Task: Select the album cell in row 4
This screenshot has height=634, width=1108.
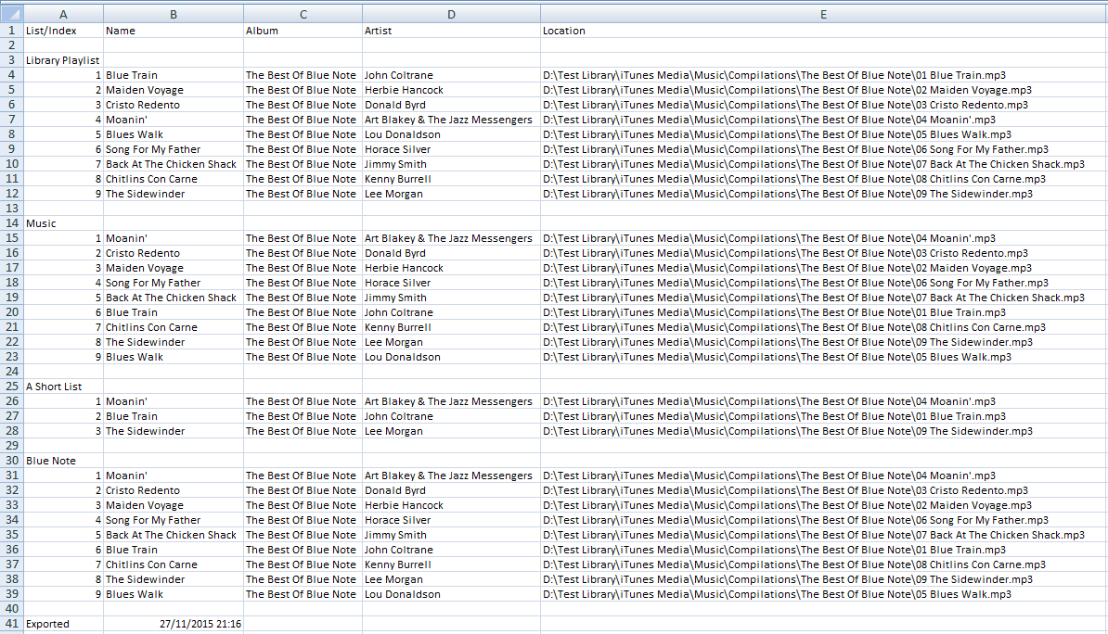Action: tap(303, 75)
